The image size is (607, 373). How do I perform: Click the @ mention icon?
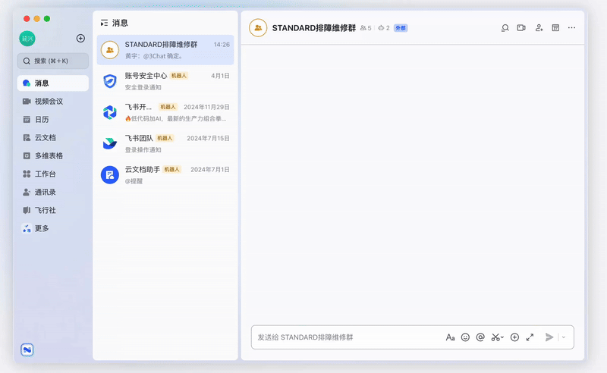click(480, 337)
